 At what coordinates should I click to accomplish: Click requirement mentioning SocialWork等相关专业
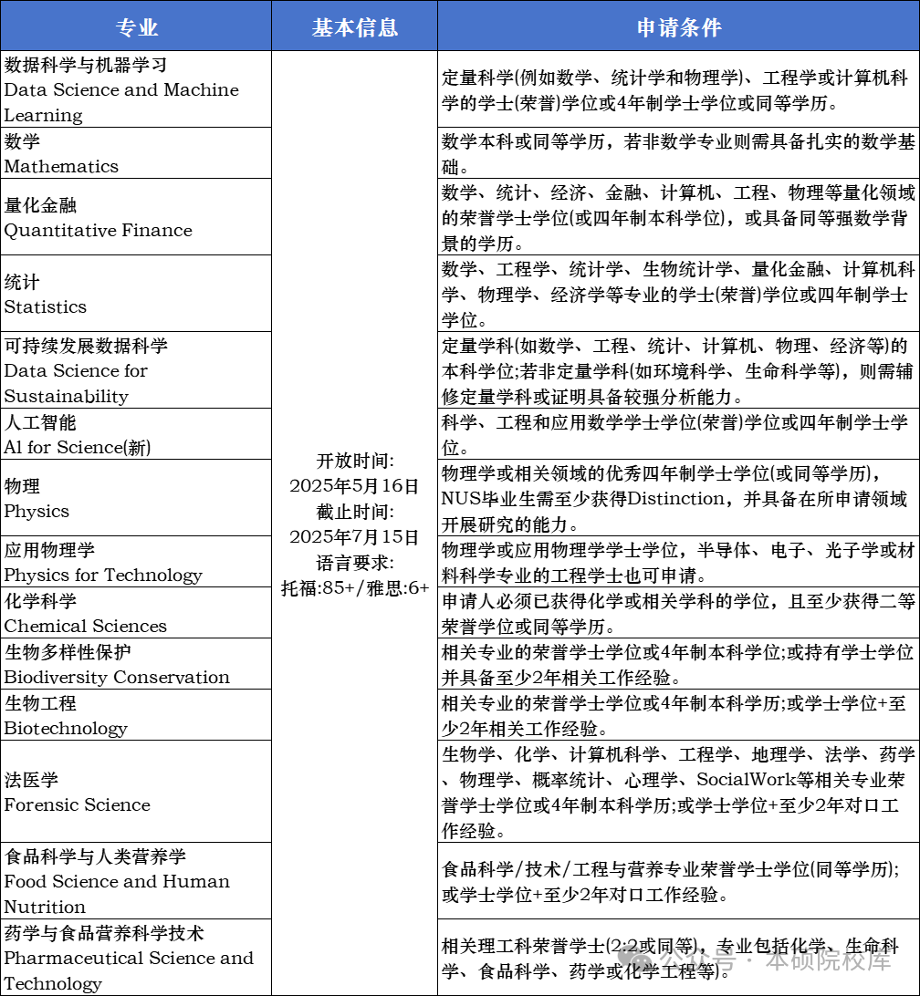point(678,792)
